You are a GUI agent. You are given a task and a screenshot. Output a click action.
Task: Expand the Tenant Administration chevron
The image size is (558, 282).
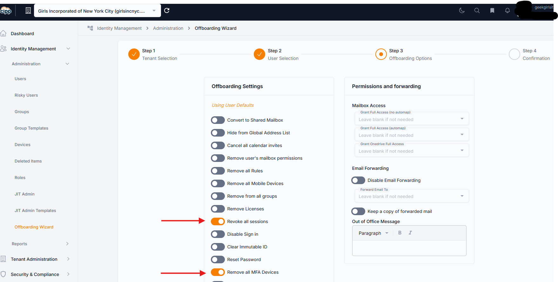coord(68,259)
